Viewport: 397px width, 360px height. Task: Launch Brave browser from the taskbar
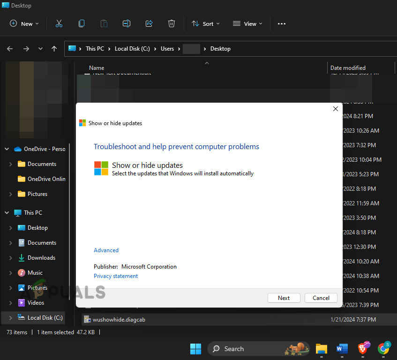[363, 349]
